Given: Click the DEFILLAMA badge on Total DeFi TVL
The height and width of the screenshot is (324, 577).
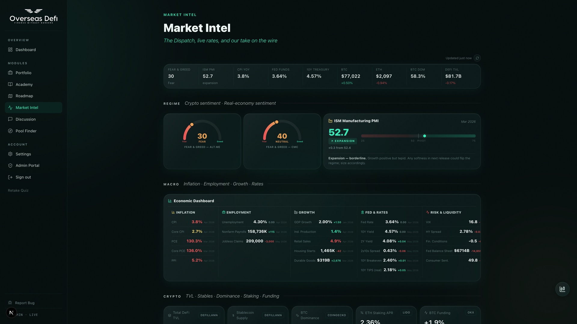Looking at the screenshot, I should [x=209, y=315].
